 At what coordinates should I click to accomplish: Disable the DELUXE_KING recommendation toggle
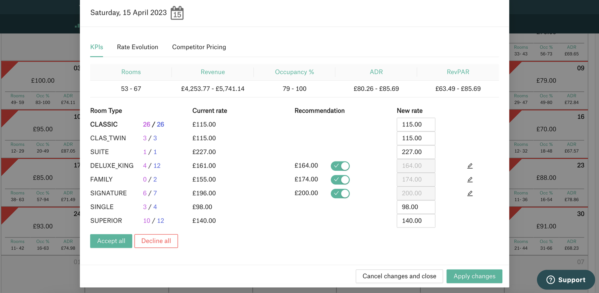click(340, 165)
